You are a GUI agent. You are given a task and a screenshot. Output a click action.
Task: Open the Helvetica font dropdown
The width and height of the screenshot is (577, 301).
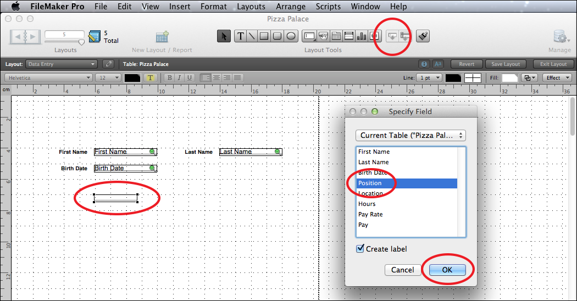point(48,77)
